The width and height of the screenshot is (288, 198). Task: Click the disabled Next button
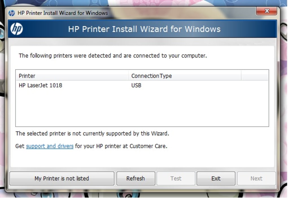pyautogui.click(x=256, y=179)
